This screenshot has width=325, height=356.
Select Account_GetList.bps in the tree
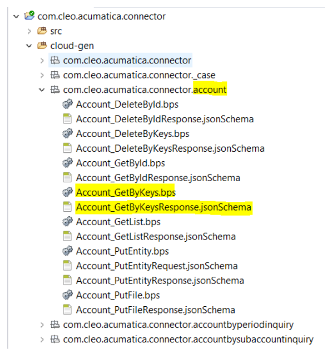click(118, 222)
